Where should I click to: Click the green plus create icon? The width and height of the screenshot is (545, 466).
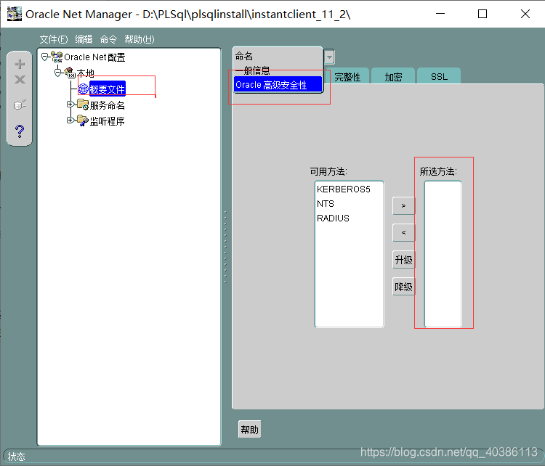click(x=20, y=65)
